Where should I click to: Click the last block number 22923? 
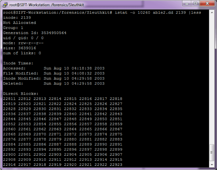click(116, 165)
